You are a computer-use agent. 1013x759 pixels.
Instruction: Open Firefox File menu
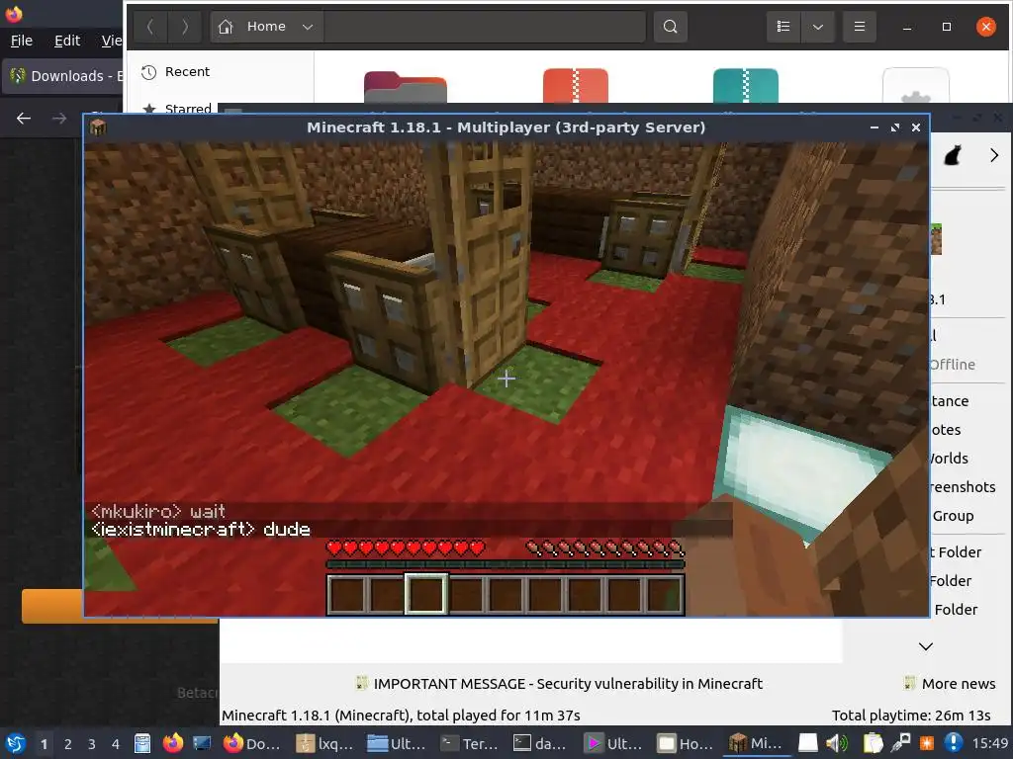[22, 41]
